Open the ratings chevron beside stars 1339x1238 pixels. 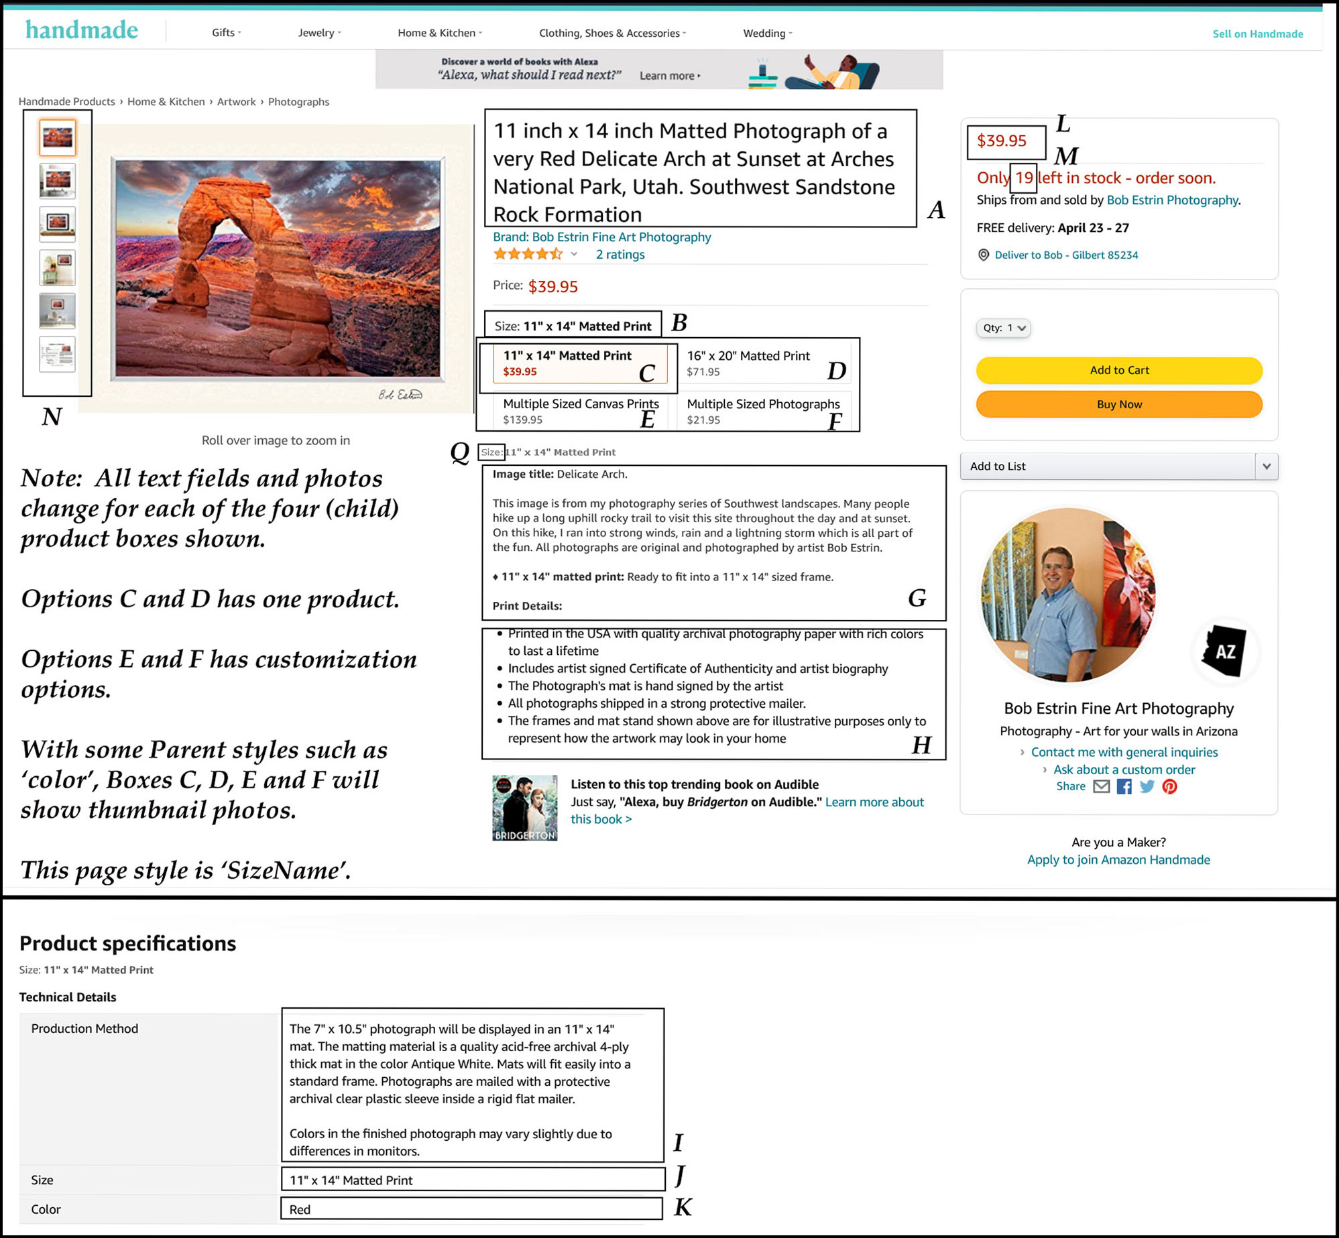pos(574,254)
